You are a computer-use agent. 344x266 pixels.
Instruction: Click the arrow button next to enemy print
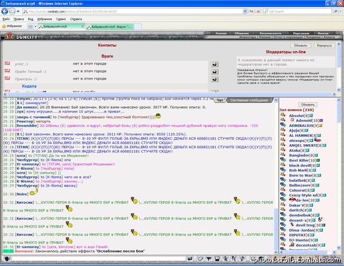[214, 64]
